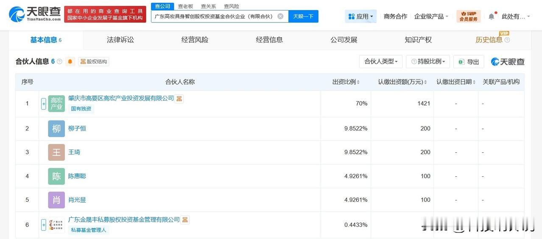Expand the row 6 plus toggle for 广东金晟丰
Image resolution: width=542 pixels, height=239 pixels.
(x=43, y=225)
